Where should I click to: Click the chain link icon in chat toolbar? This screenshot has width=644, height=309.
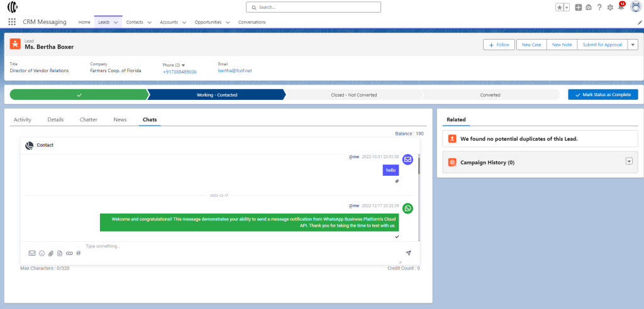69,253
